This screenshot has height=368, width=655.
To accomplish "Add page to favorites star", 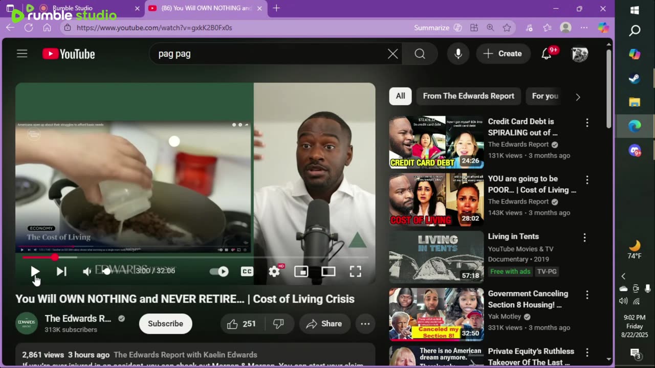I will pos(507,28).
